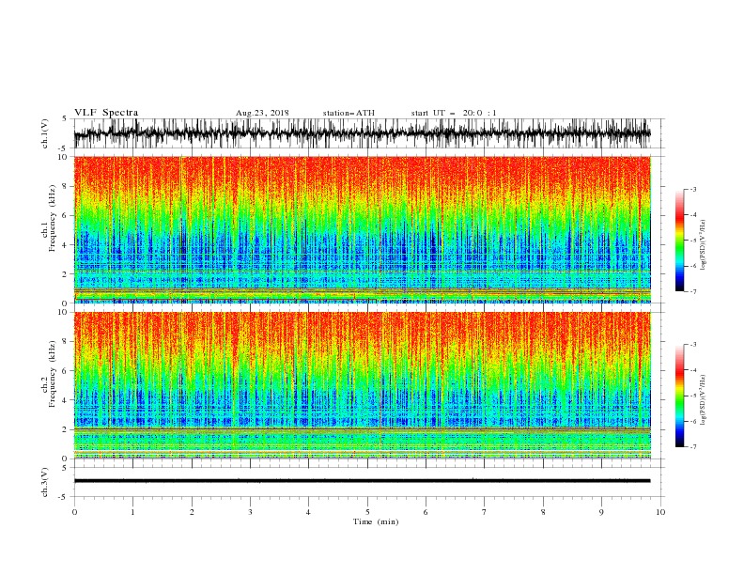Click time axis tick label "10"
Image resolution: width=744 pixels, height=575 pixels.
(660, 512)
